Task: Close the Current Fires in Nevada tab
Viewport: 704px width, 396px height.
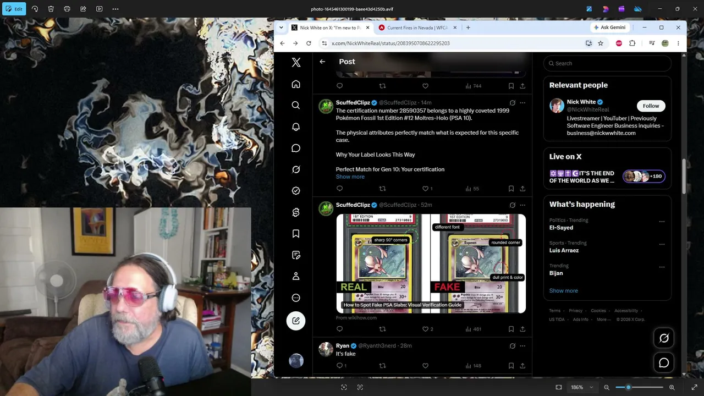Action: (x=455, y=28)
